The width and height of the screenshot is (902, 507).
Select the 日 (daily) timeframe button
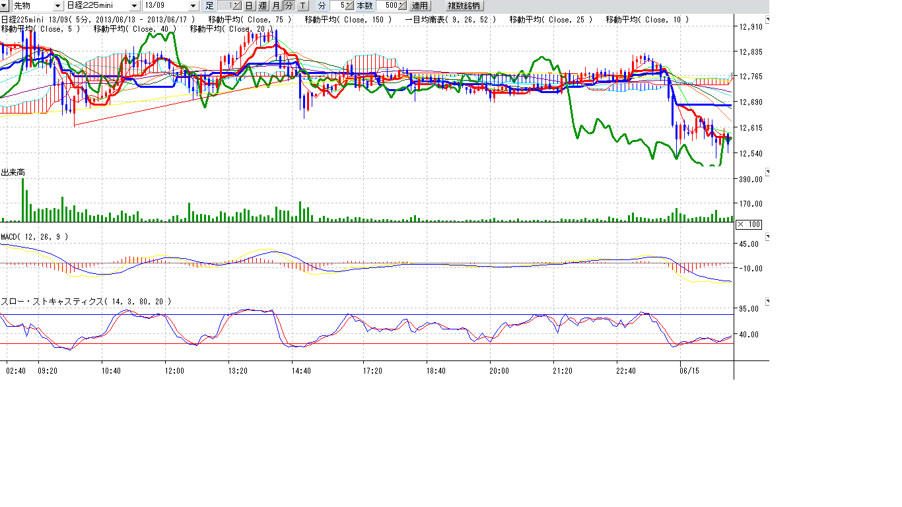pyautogui.click(x=249, y=6)
